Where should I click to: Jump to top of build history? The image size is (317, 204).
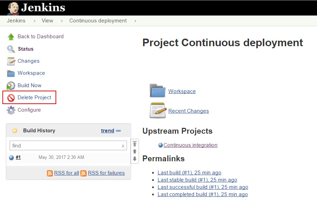click(x=135, y=144)
